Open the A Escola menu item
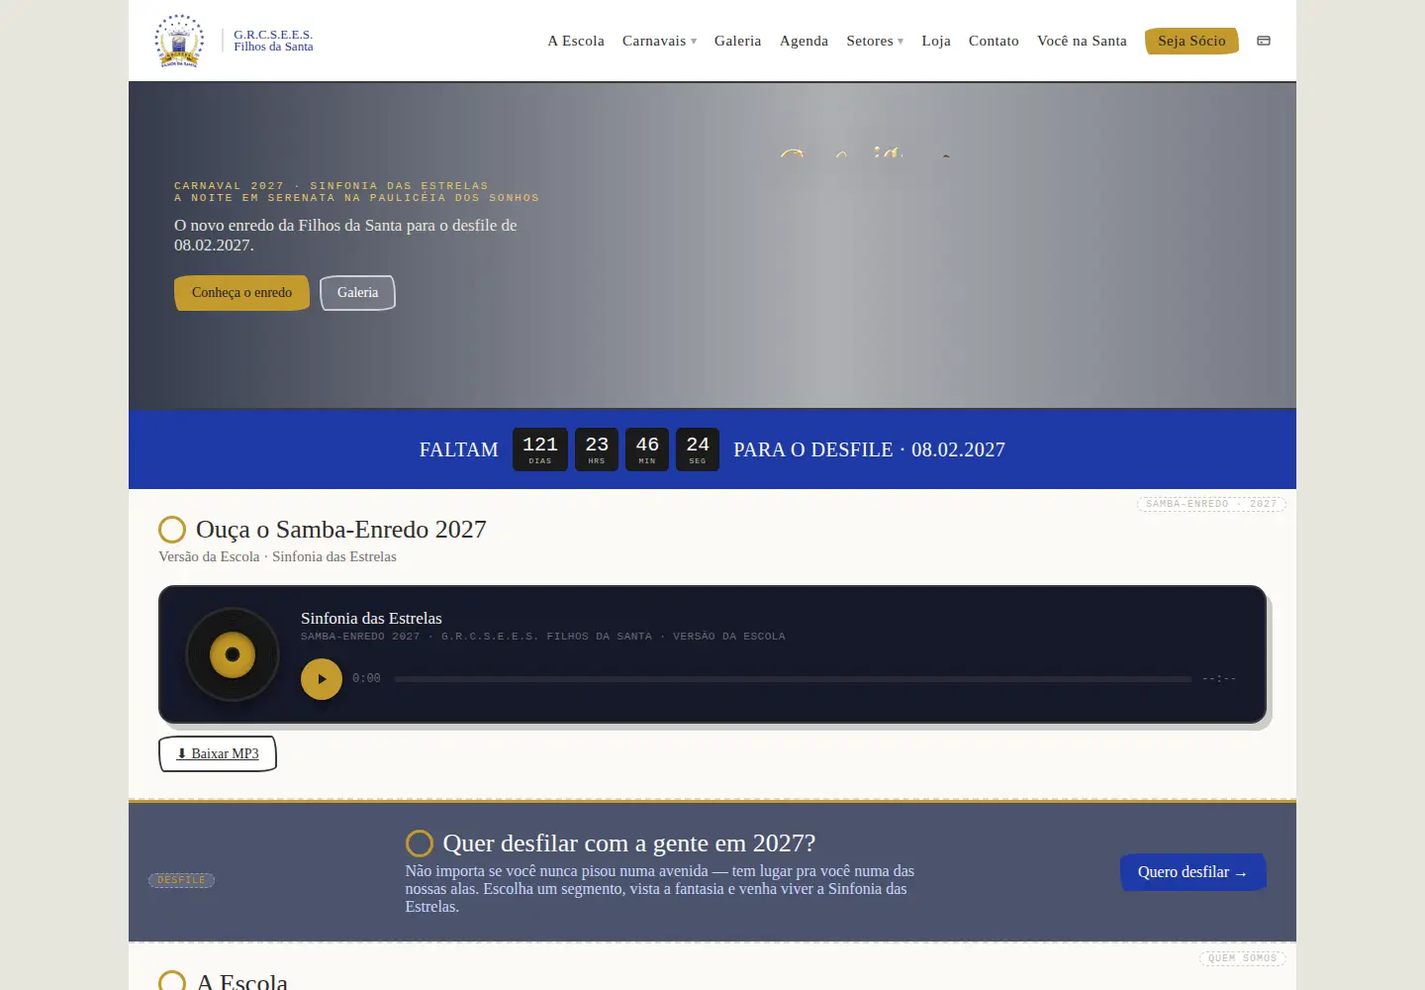 coord(576,41)
